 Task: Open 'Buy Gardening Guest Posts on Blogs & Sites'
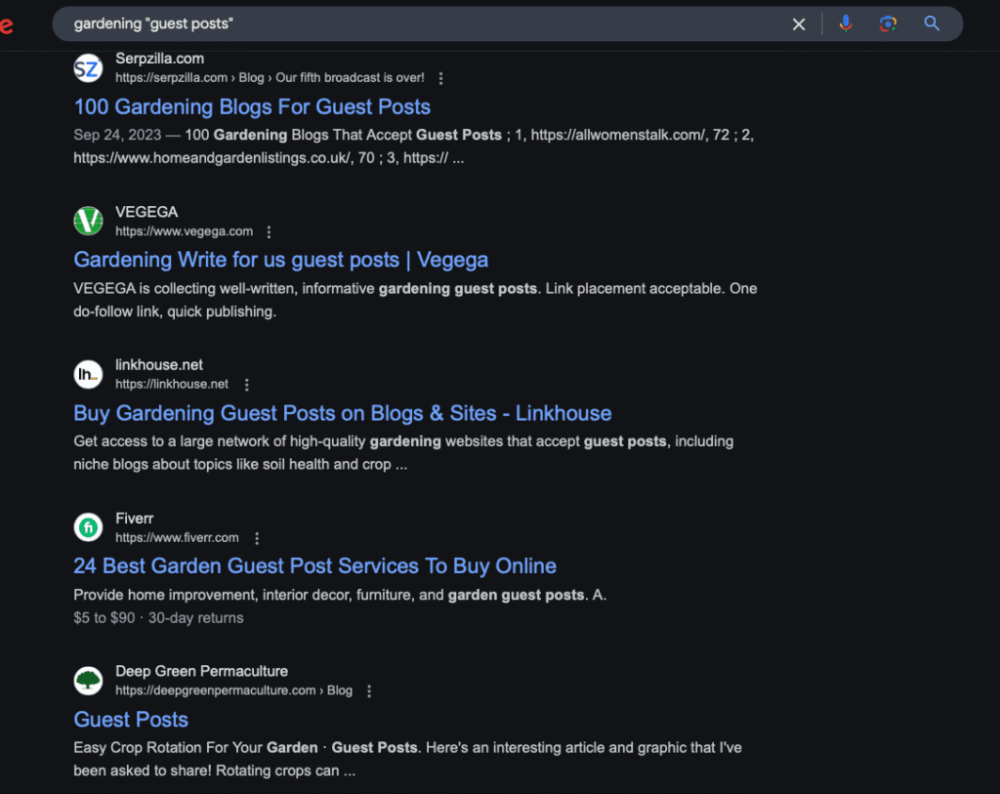coord(342,413)
